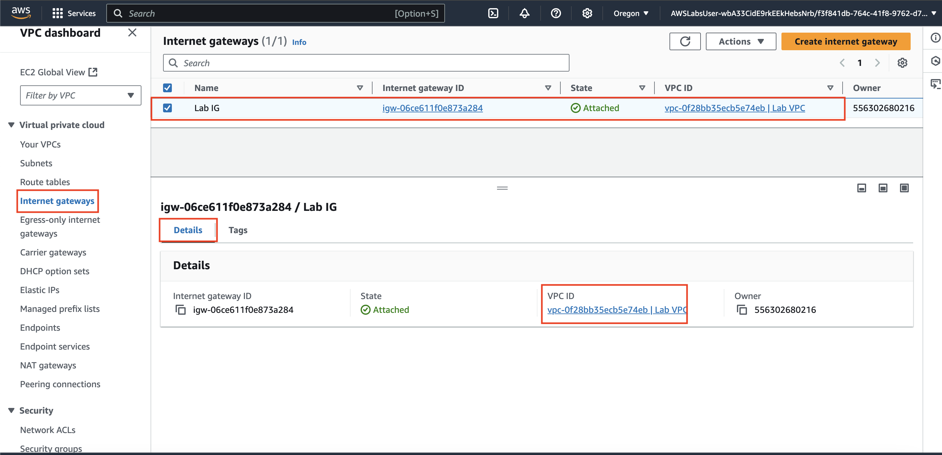The image size is (942, 455).
Task: Copy the Internet gateway ID value
Action: click(181, 310)
